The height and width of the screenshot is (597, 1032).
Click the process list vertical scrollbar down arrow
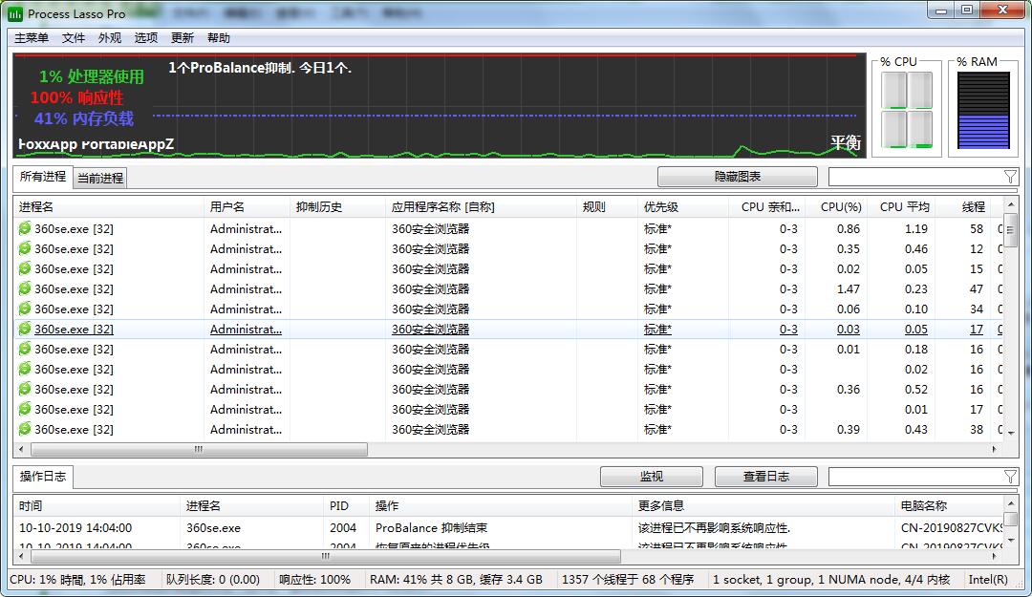pyautogui.click(x=1011, y=434)
